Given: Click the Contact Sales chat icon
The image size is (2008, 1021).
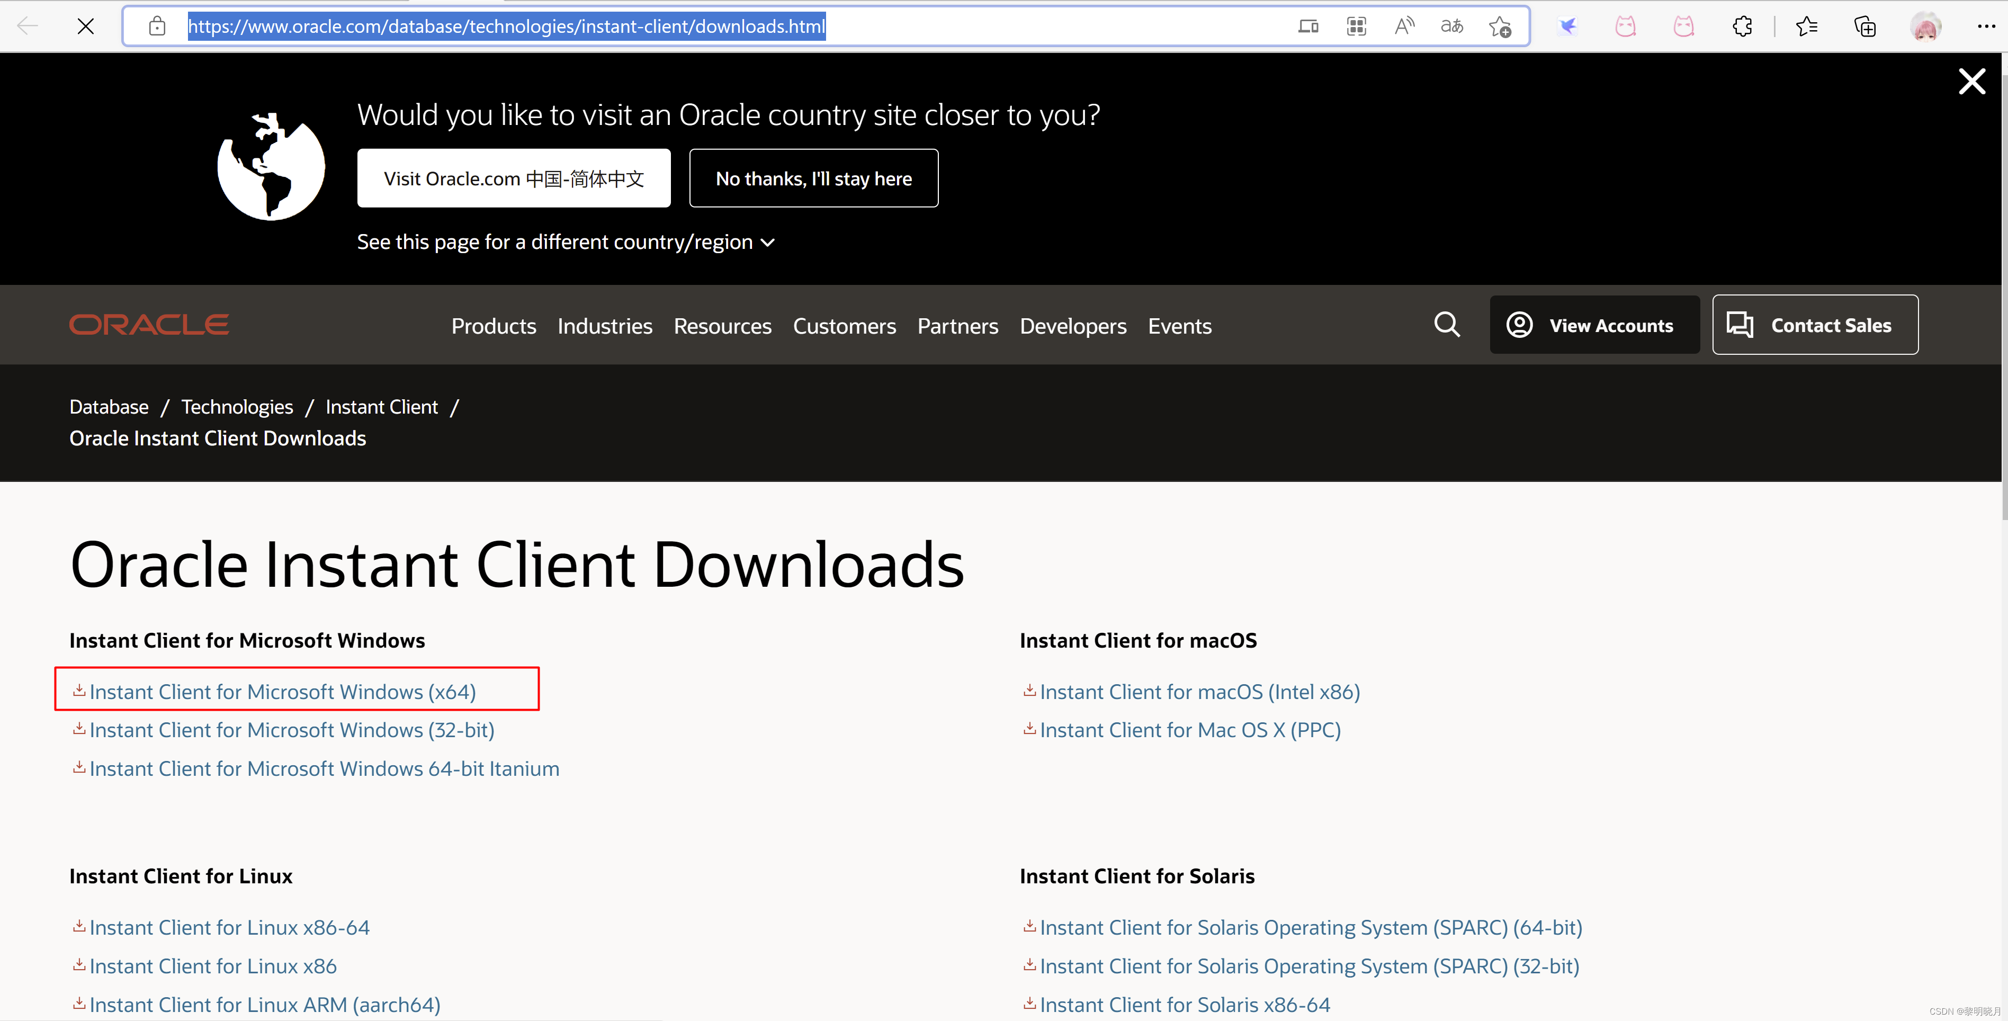Looking at the screenshot, I should pyautogui.click(x=1741, y=324).
